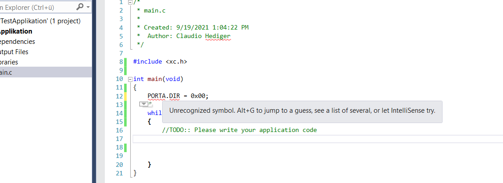Click the underlined Hediger author name

coord(218,36)
